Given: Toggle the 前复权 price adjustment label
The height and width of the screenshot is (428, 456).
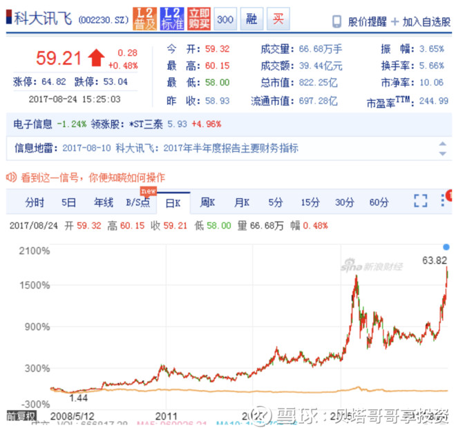Looking at the screenshot, I should tap(21, 416).
